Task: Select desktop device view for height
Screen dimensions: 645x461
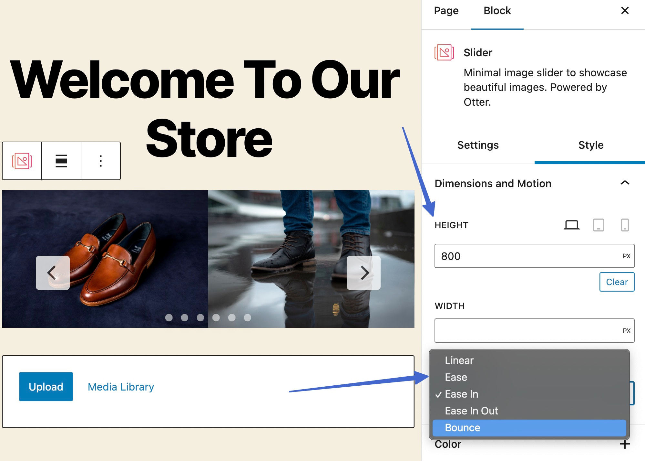Action: [x=571, y=225]
